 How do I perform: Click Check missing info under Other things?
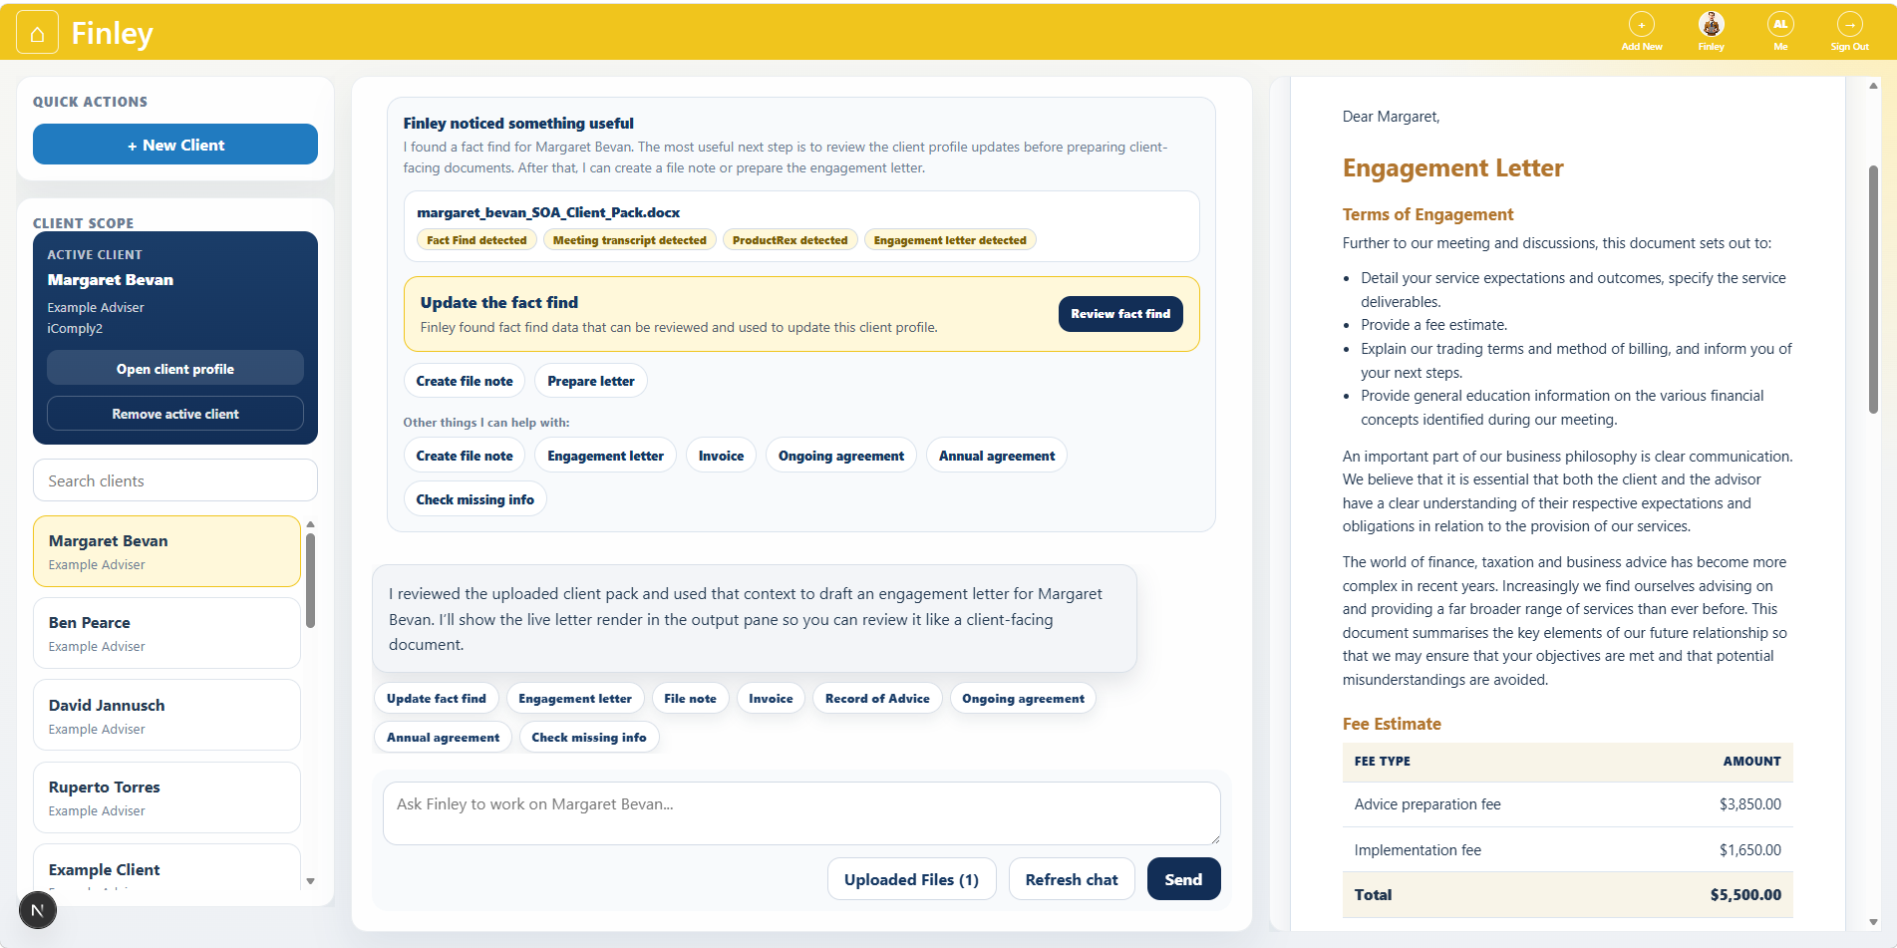[x=475, y=499]
